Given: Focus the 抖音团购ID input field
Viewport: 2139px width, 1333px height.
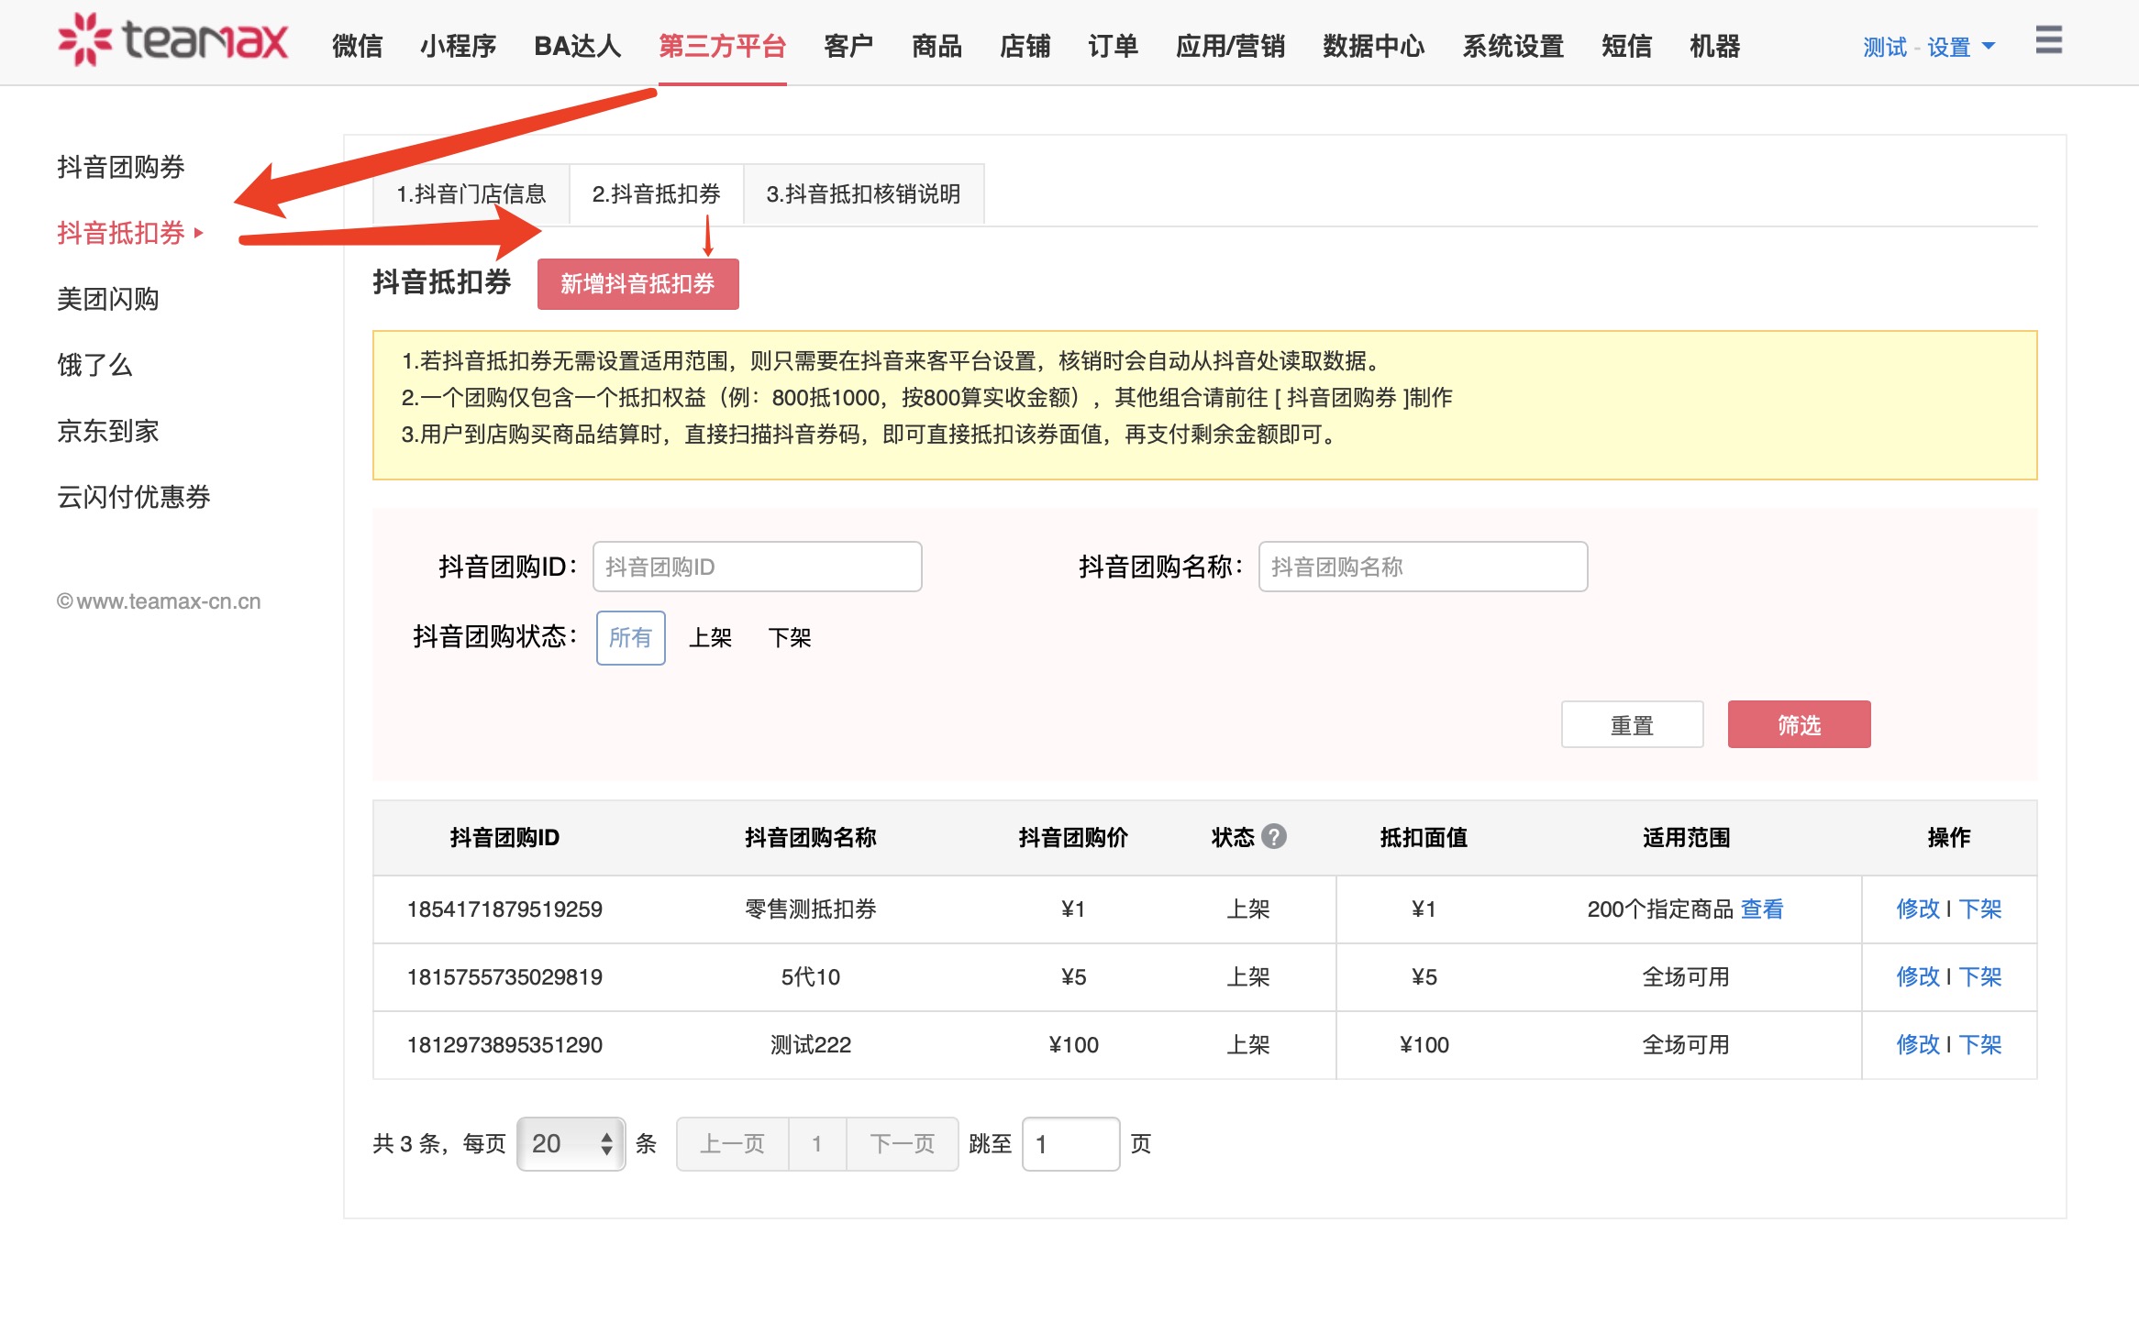Looking at the screenshot, I should pyautogui.click(x=757, y=567).
